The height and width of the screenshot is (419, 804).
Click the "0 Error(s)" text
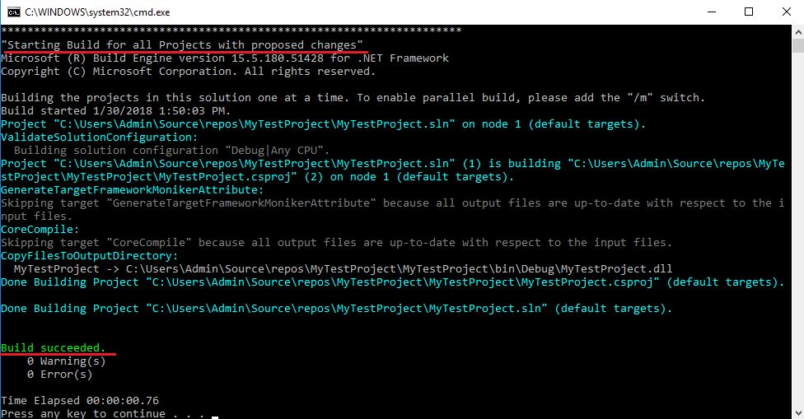pos(59,375)
